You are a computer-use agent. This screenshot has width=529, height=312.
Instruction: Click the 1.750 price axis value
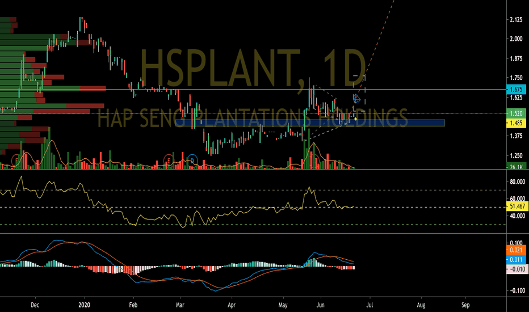(x=516, y=78)
